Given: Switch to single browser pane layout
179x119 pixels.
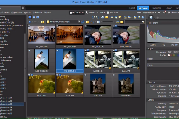Looking at the screenshot, I should (30, 17).
